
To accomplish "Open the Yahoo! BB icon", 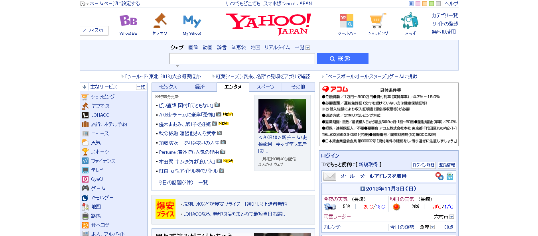I will (x=128, y=21).
